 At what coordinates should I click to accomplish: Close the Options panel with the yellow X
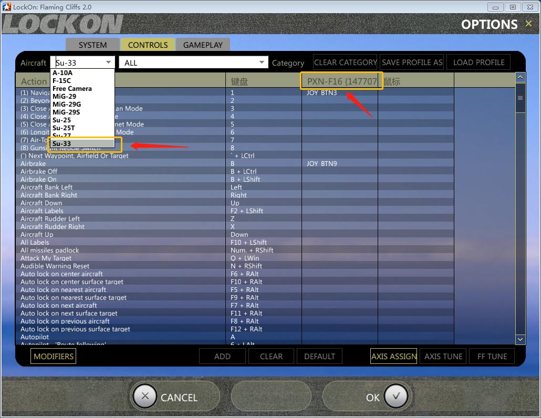click(528, 24)
